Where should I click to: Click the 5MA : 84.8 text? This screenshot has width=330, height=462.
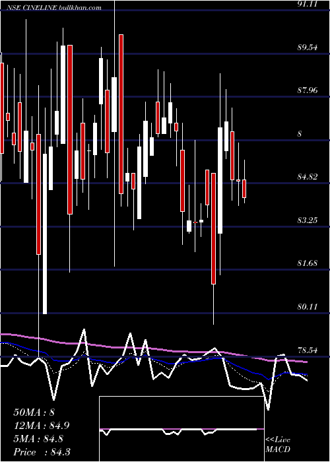click(38, 439)
